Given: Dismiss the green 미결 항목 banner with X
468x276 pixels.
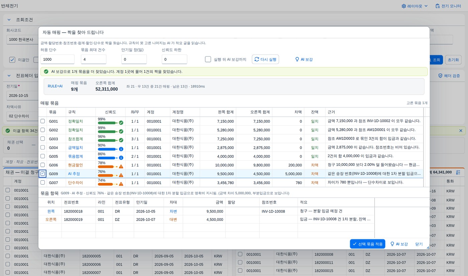Looking at the screenshot, I should [x=461, y=131].
